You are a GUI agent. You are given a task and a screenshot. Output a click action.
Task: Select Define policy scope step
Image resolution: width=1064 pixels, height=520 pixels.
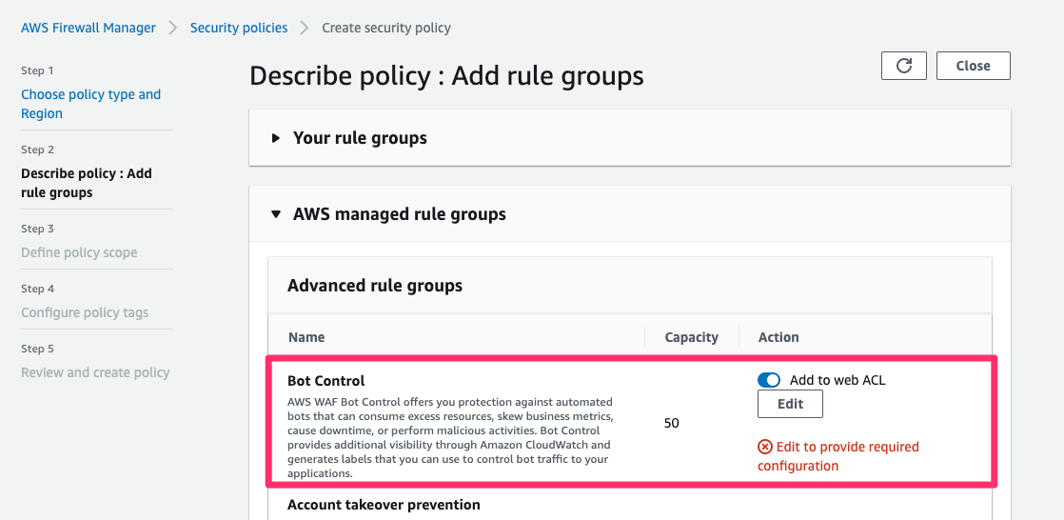(79, 252)
